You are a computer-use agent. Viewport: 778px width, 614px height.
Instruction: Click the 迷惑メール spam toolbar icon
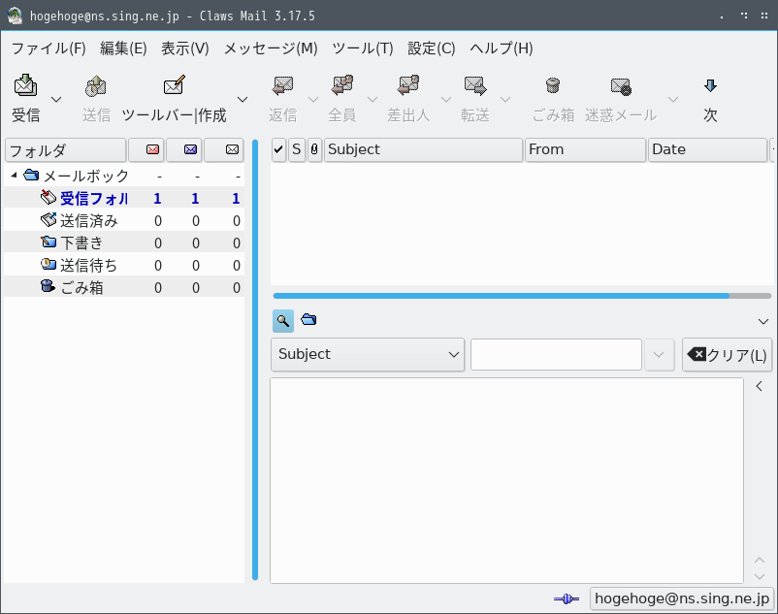click(621, 85)
